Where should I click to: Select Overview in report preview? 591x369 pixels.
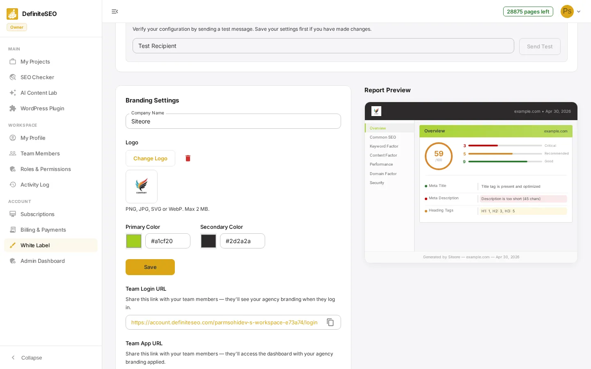pyautogui.click(x=389, y=128)
